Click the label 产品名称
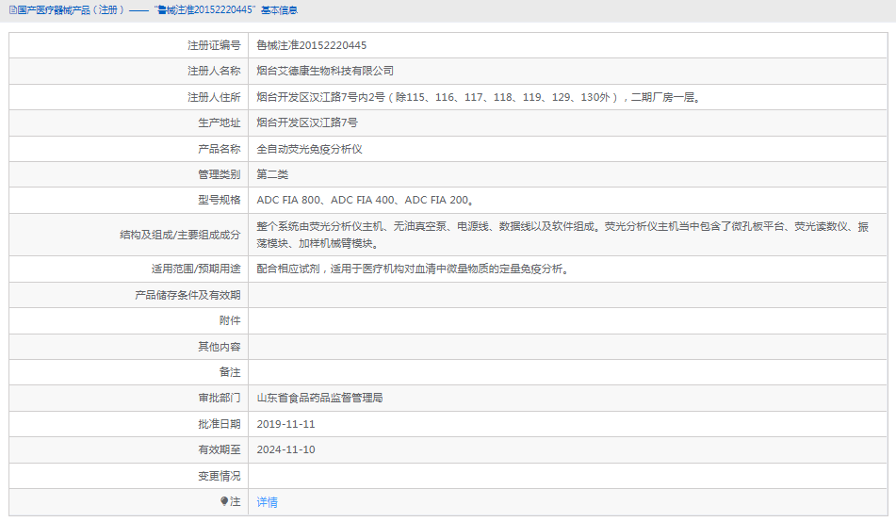Viewport: 896px width, 522px height. [220, 149]
